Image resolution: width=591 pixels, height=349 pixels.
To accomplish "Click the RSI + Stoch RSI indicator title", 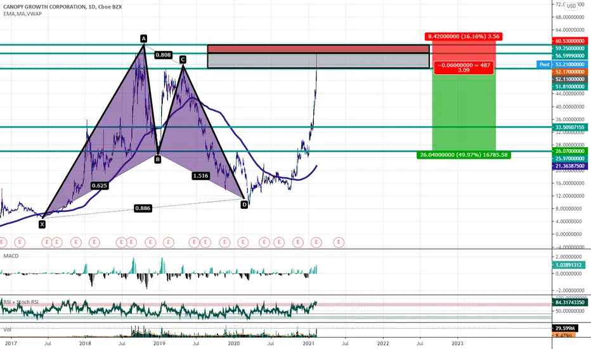I will 21,302.
